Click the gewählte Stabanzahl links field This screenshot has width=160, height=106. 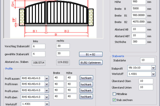(39, 54)
